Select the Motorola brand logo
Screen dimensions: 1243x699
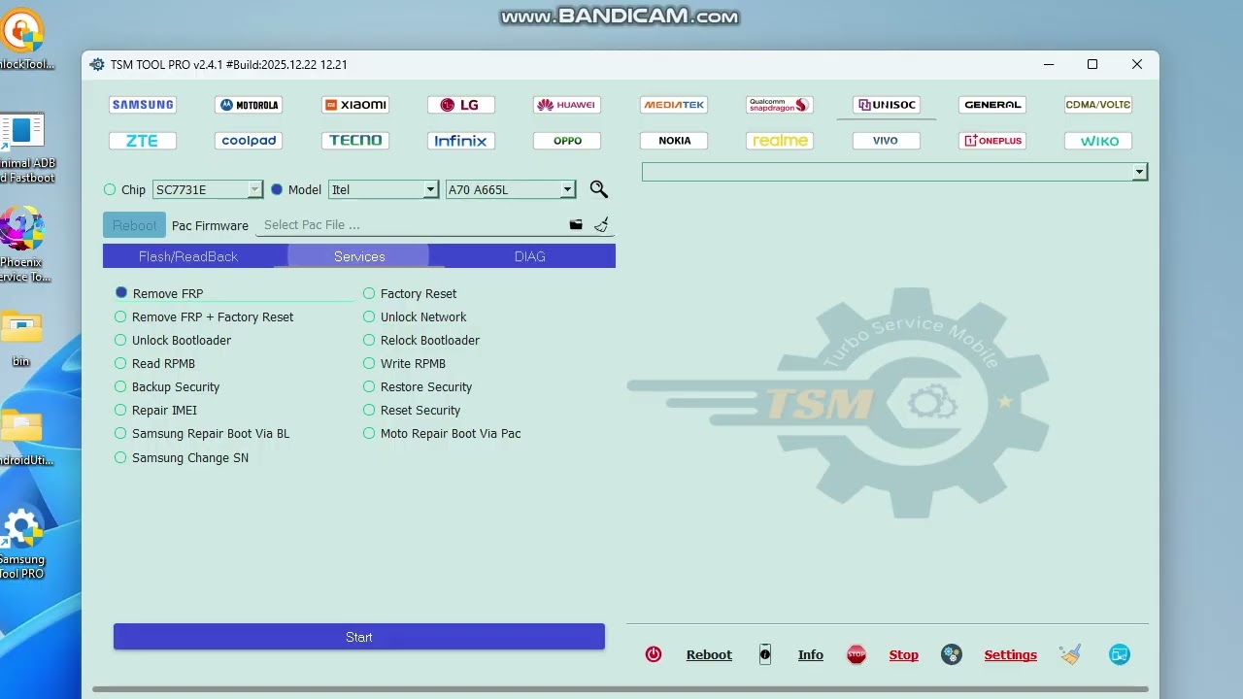(x=249, y=105)
